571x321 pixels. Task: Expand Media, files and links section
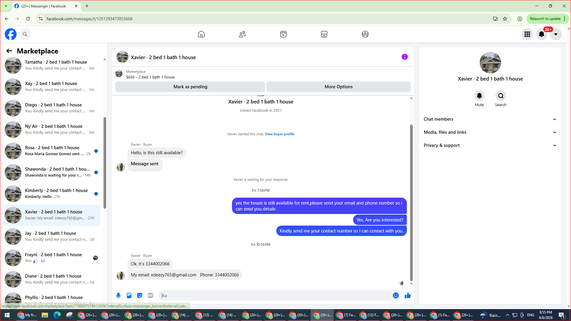click(490, 132)
